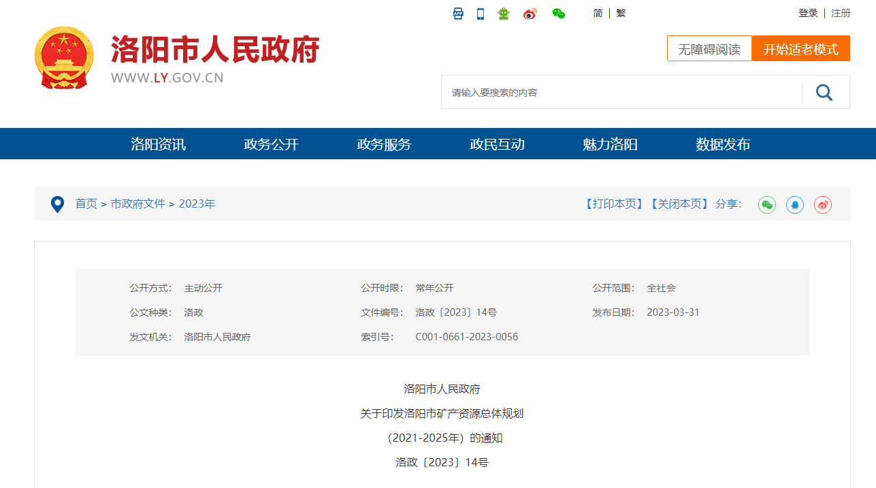Screen dimensions: 876x488
Task: Click the green robot assistant icon
Action: click(504, 14)
